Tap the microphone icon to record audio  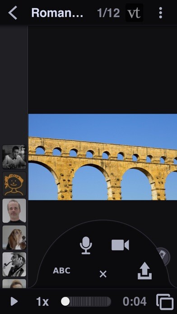point(86,245)
